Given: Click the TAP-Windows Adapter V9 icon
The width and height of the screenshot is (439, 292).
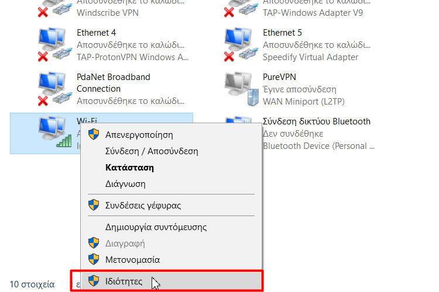Looking at the screenshot, I should pyautogui.click(x=238, y=8).
